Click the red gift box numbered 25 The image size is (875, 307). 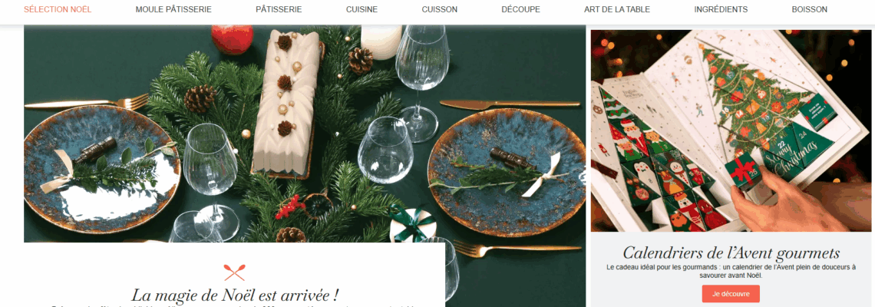click(x=742, y=171)
